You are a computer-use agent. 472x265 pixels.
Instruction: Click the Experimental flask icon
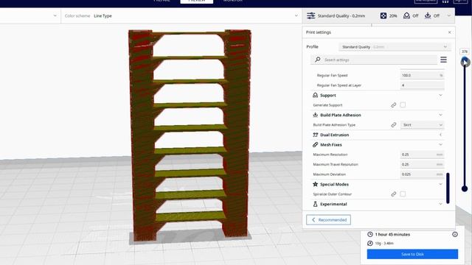click(315, 204)
